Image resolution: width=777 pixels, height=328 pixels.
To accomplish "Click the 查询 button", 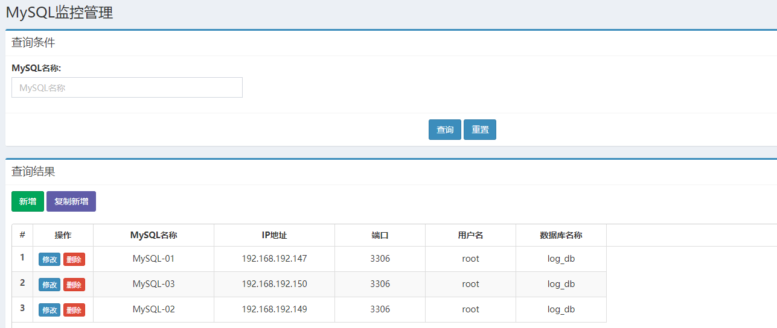I will [x=445, y=130].
